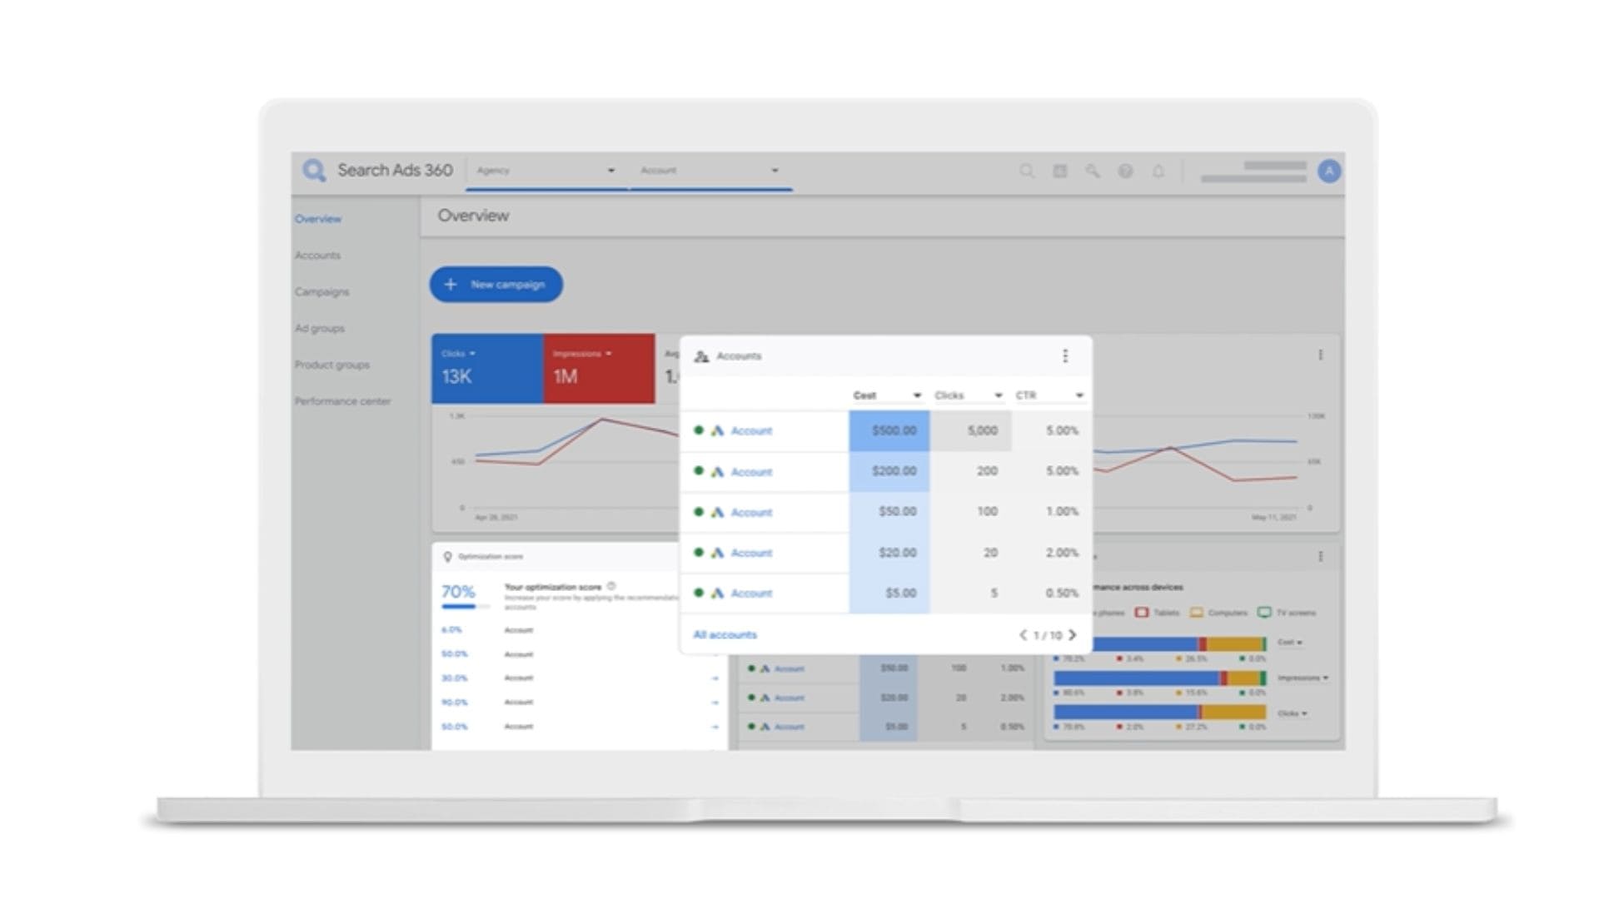This screenshot has height=899, width=1599.
Task: Open the reports icon in header
Action: [x=1059, y=171]
